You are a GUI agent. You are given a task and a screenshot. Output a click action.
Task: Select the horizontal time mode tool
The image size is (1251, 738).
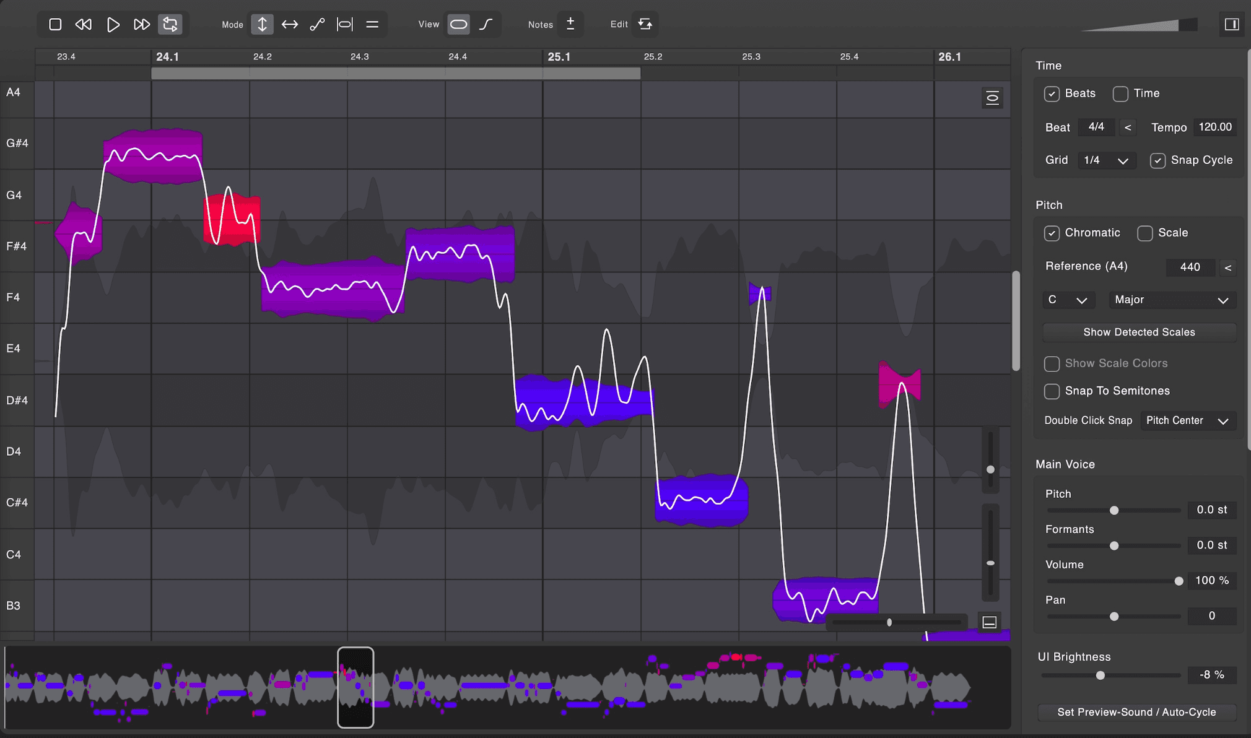[289, 24]
